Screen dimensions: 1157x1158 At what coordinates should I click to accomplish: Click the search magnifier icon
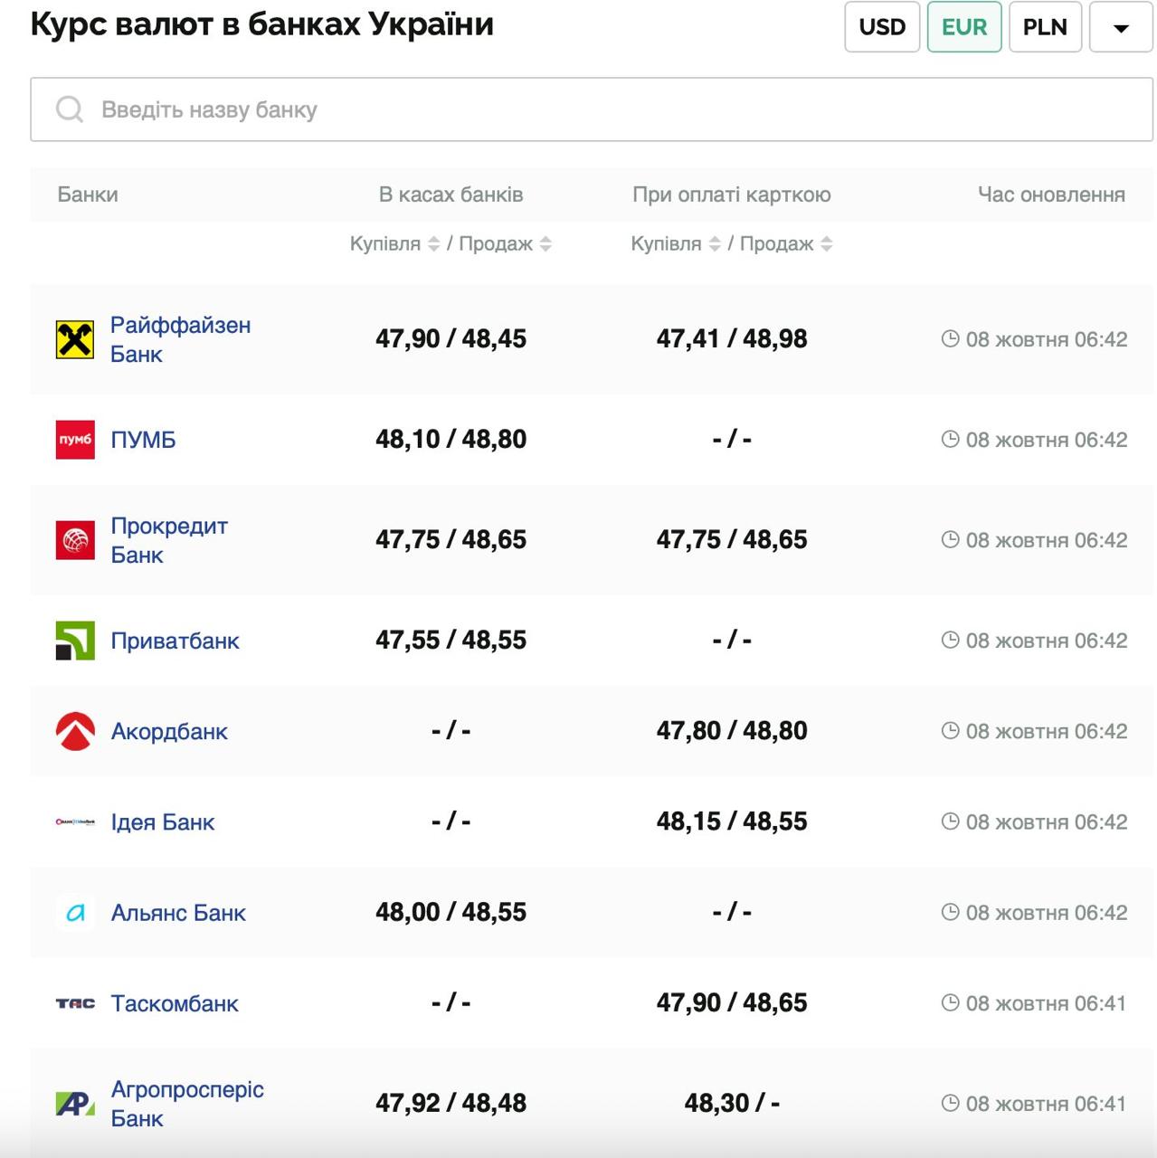tap(70, 109)
